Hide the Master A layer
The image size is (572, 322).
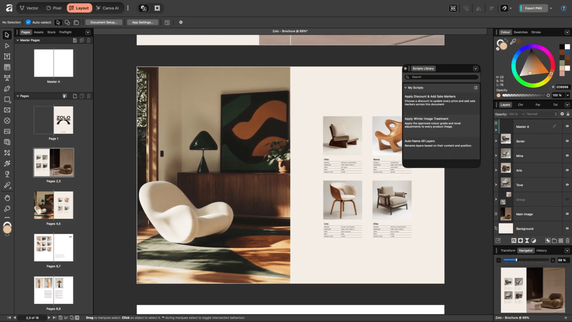pos(567,126)
